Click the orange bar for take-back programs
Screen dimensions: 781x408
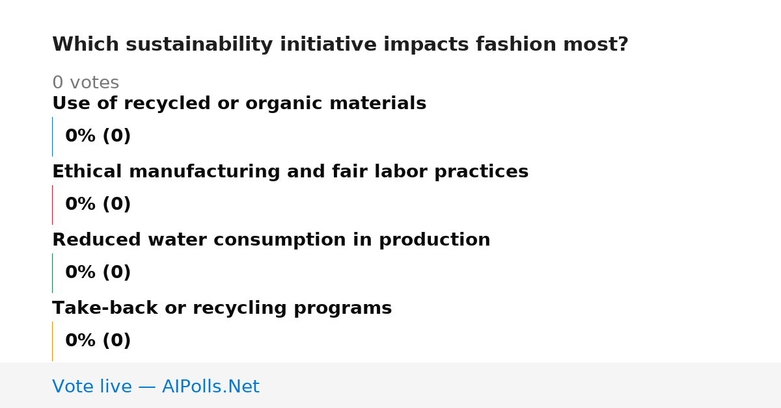(x=52, y=341)
